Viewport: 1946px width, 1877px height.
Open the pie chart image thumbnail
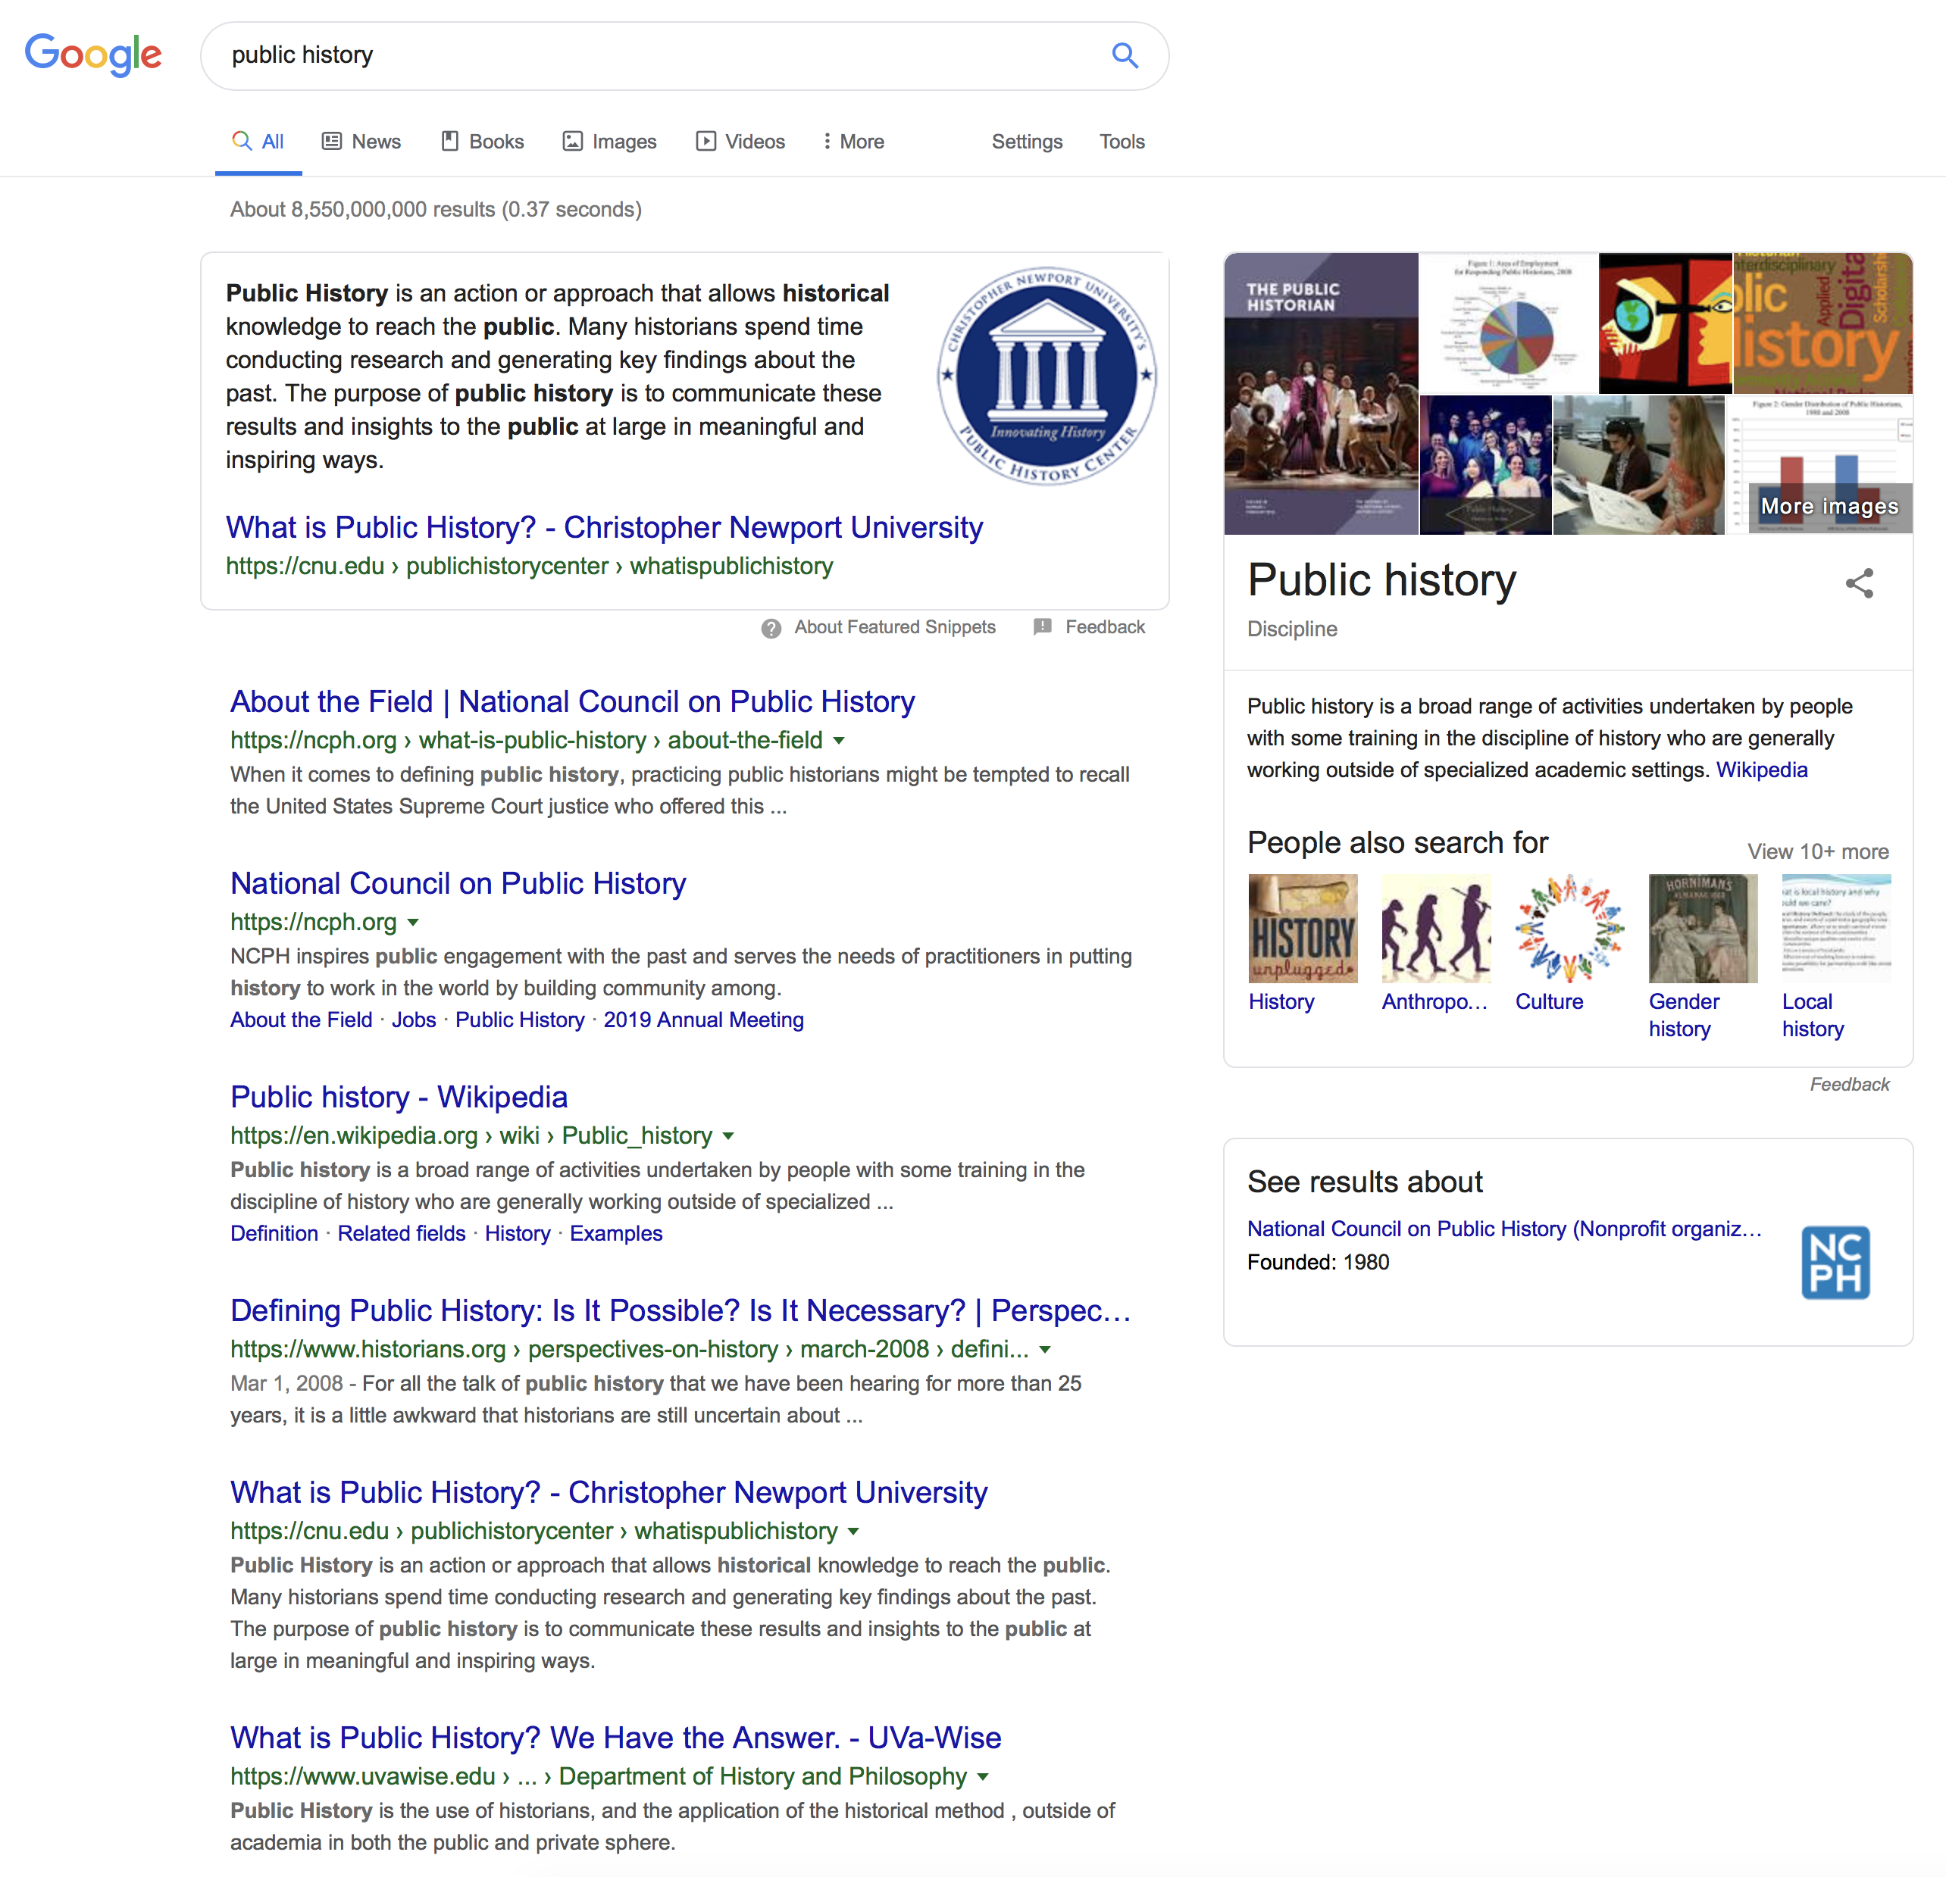point(1508,323)
